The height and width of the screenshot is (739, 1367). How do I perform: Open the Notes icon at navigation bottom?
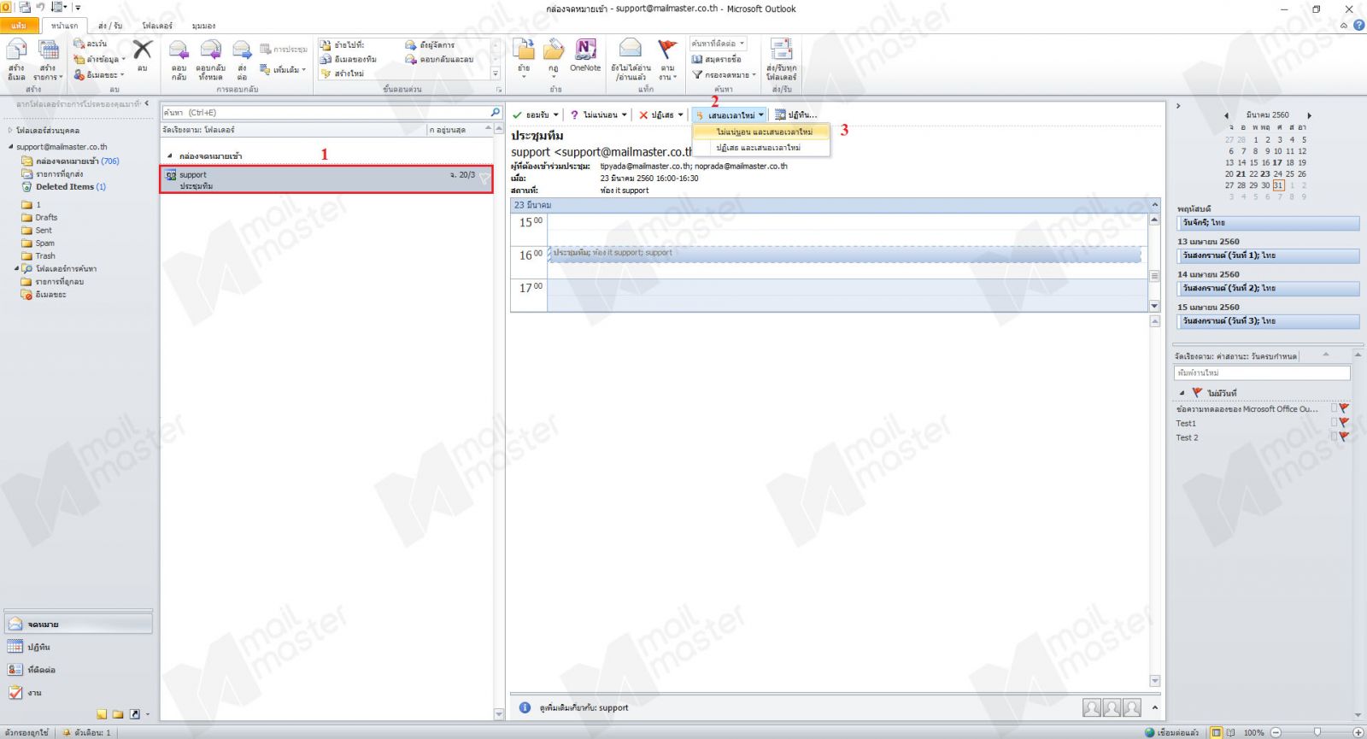(103, 714)
